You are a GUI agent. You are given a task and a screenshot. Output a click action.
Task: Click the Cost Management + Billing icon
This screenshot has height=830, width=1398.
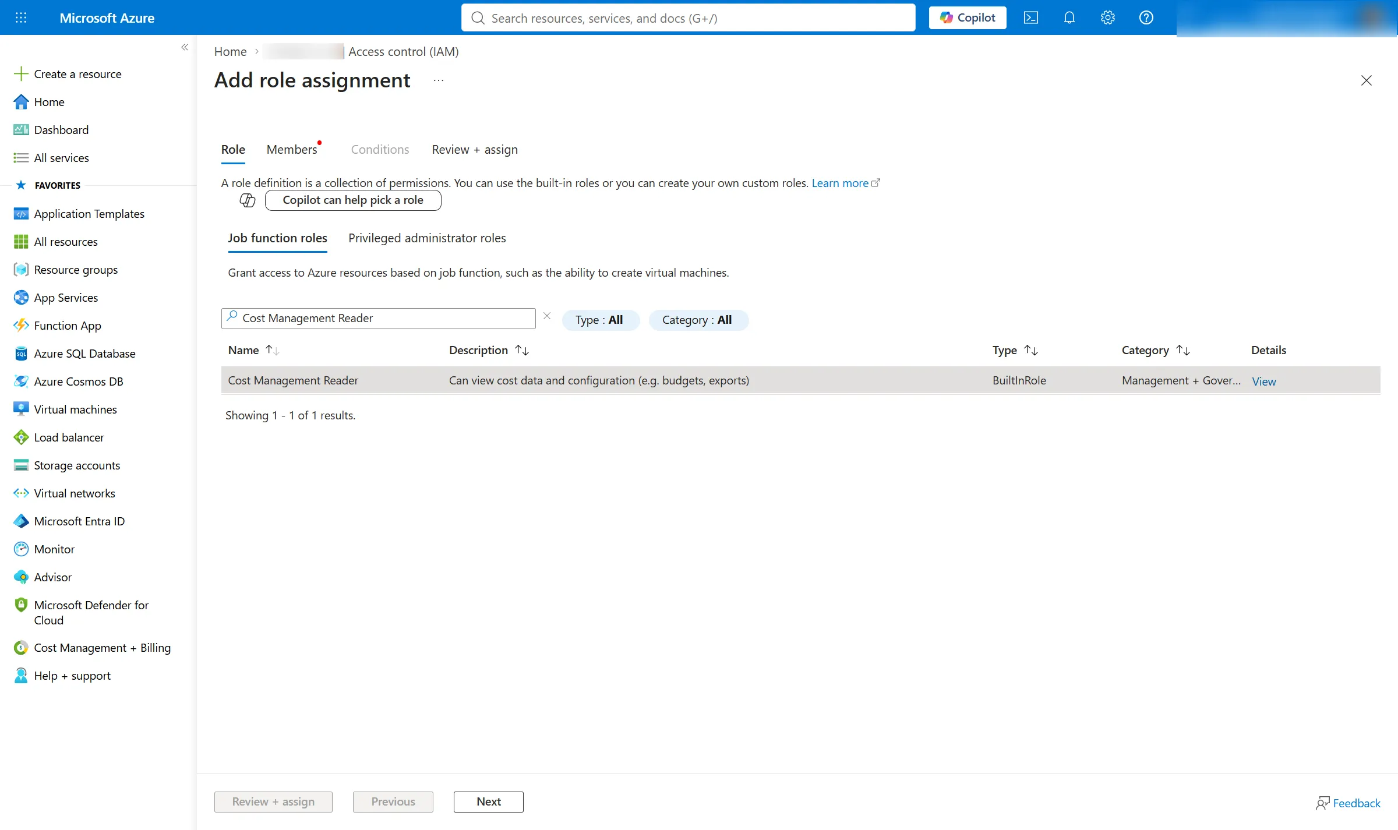pos(21,648)
